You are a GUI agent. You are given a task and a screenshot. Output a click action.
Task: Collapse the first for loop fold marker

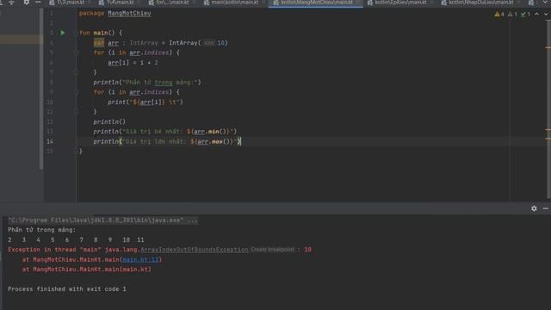(77, 53)
